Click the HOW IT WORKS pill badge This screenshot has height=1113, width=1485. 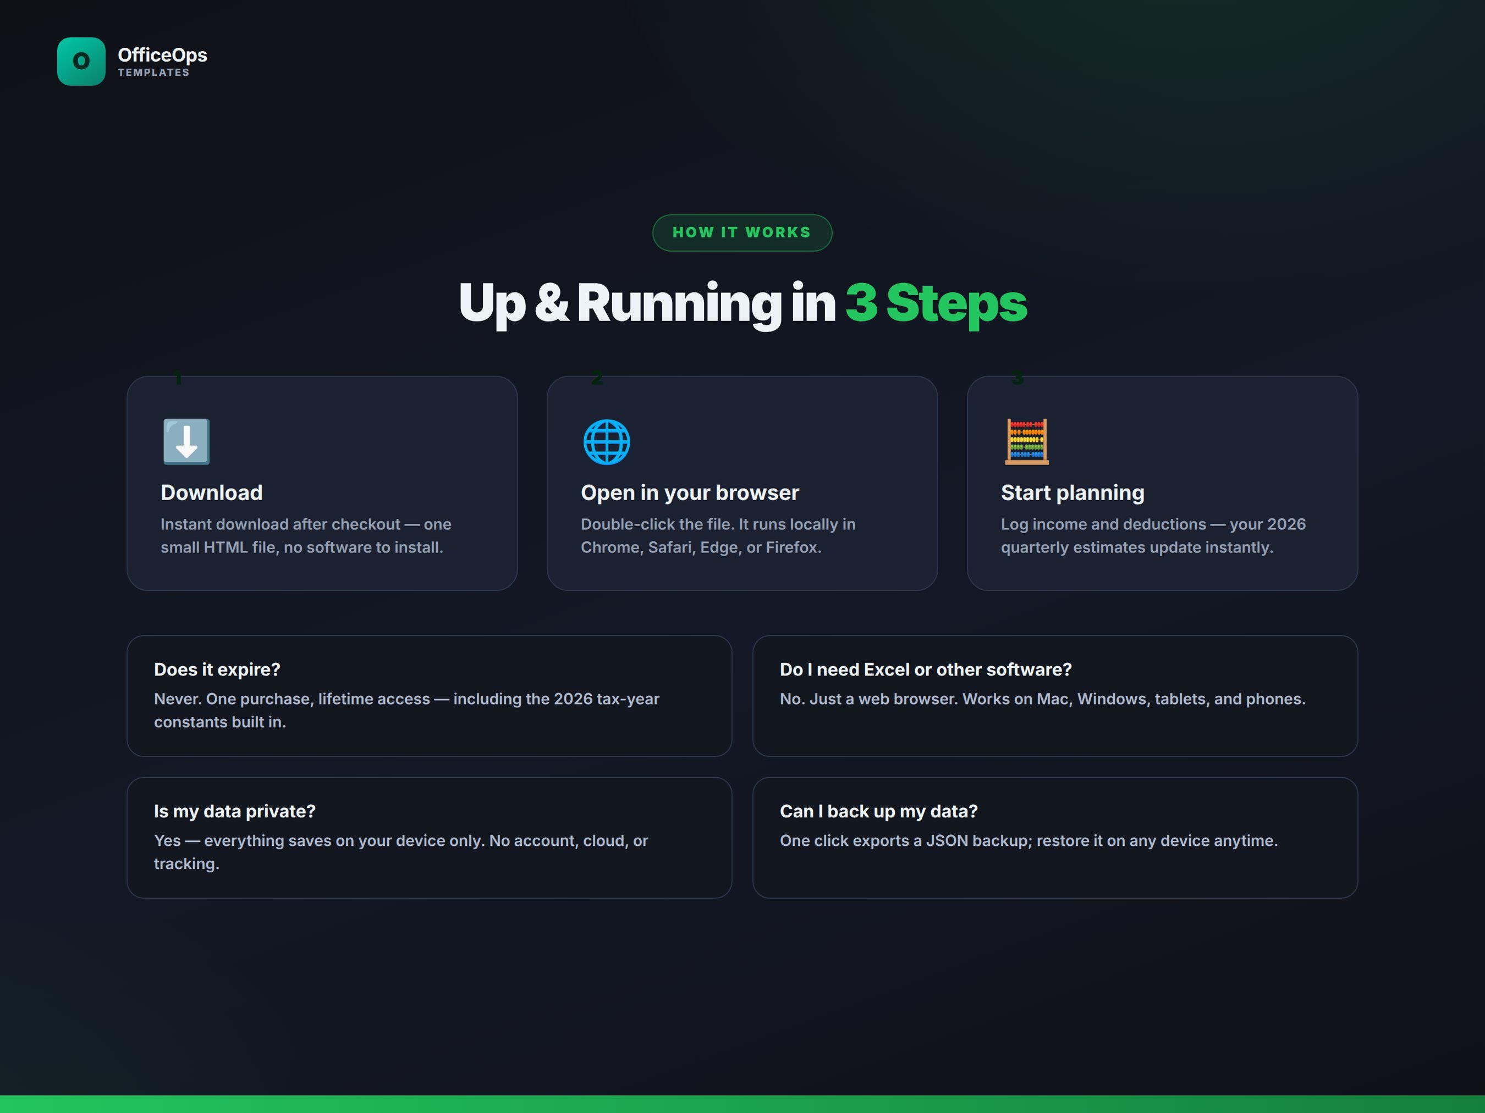(x=742, y=233)
